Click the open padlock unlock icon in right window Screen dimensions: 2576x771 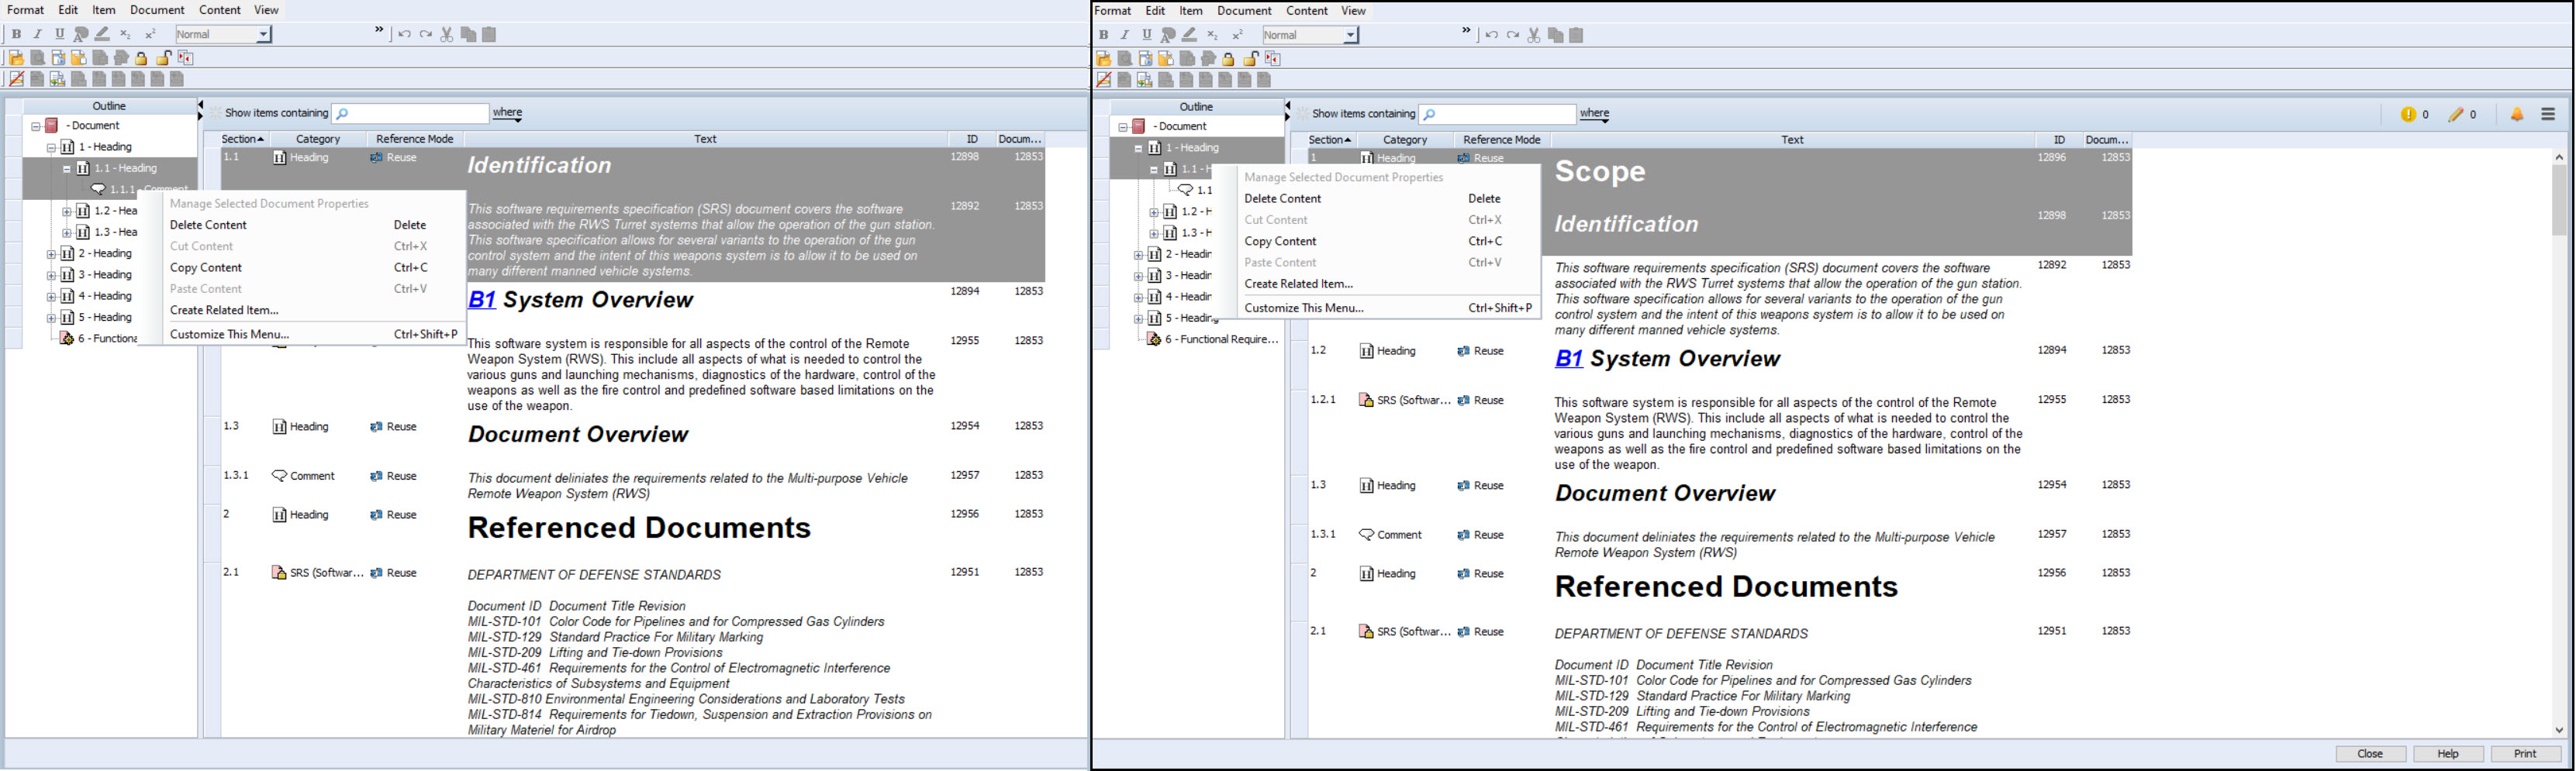tap(1250, 59)
